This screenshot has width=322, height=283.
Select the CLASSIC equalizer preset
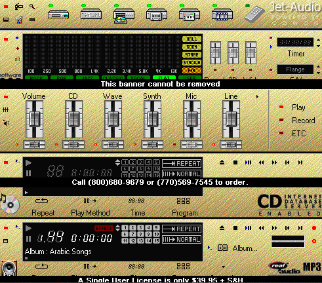[x=113, y=77]
